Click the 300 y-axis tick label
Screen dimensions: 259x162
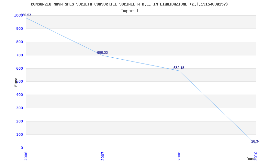(19, 108)
